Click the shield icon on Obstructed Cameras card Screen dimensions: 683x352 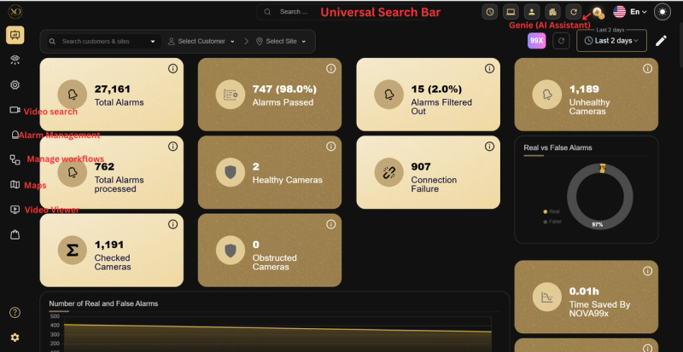tap(231, 251)
